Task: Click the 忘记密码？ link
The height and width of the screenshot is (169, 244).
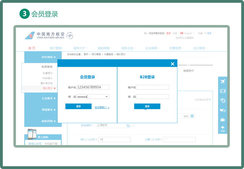Action: (x=102, y=107)
